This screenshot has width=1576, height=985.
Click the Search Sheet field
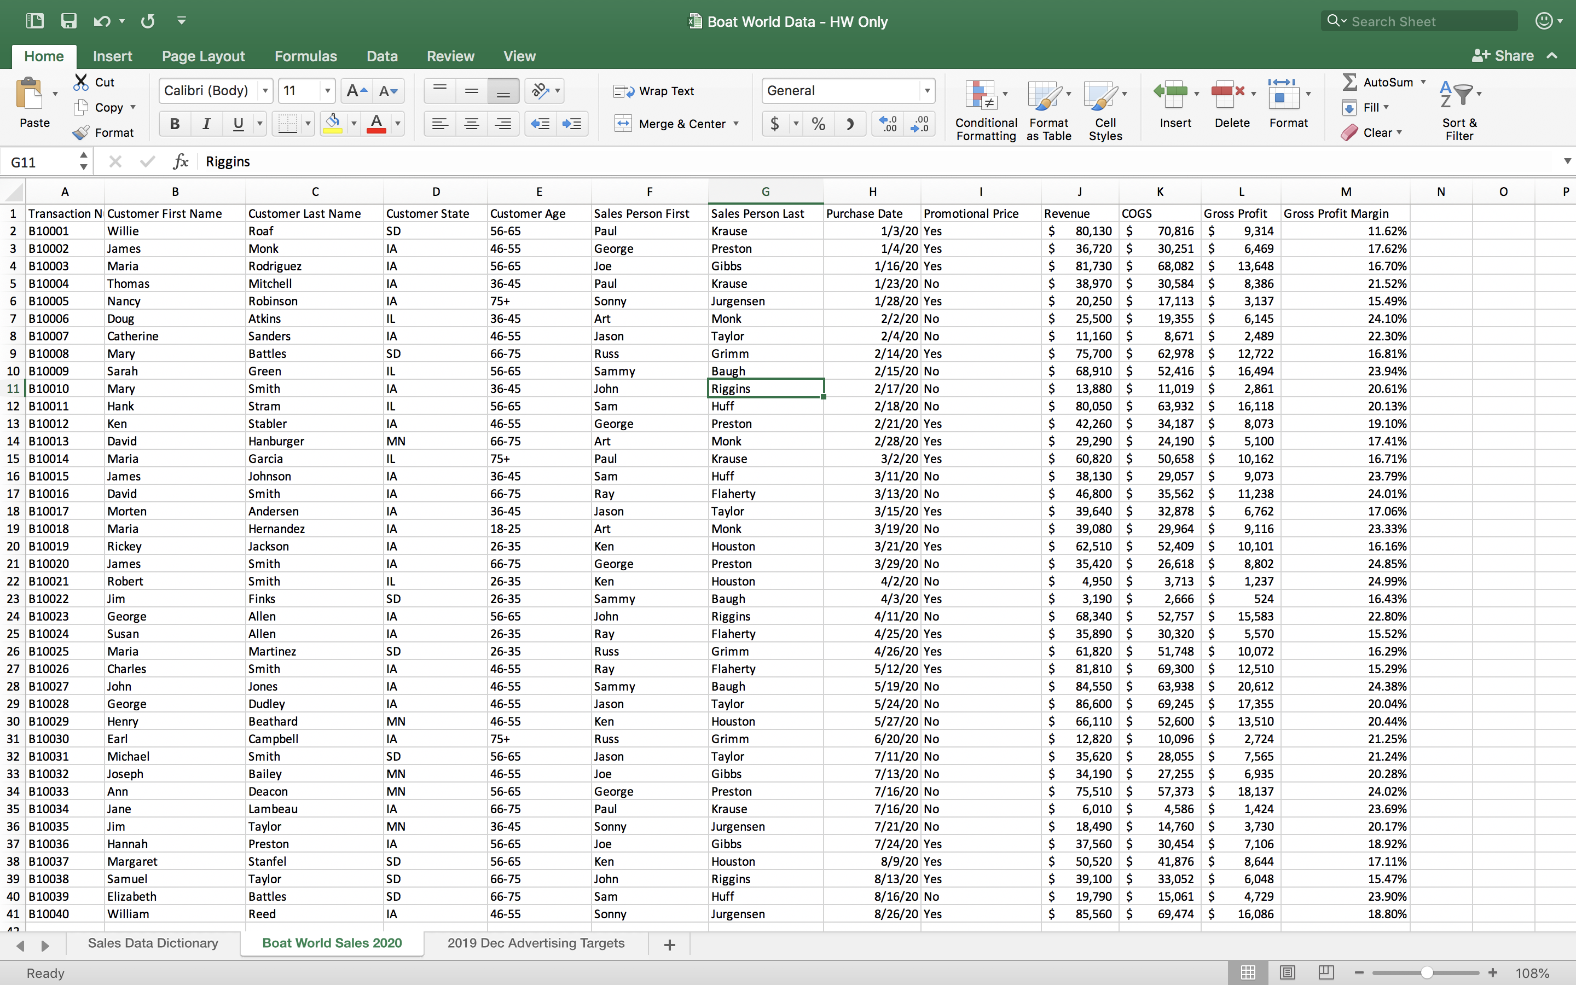click(1419, 21)
